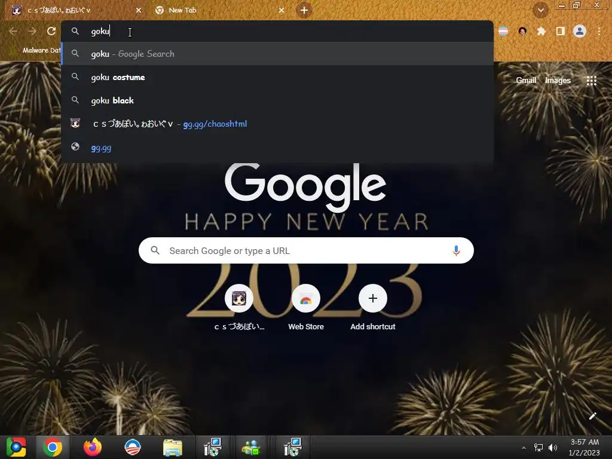Open the Start menu button
Image resolution: width=612 pixels, height=459 pixels.
pos(16,447)
